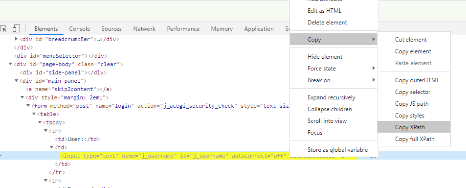
Task: Activate the inspect element picker icon
Action: click(x=3, y=28)
